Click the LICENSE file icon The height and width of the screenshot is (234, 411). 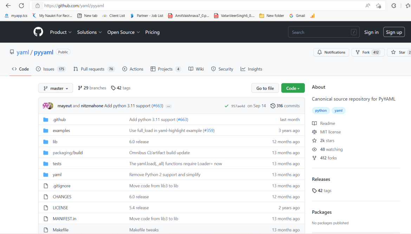[46, 208]
